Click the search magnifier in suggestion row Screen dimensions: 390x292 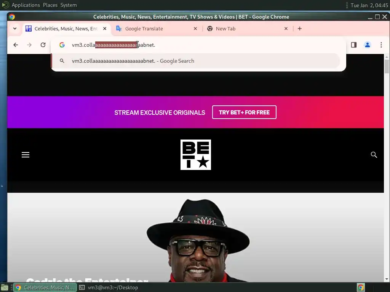click(62, 61)
